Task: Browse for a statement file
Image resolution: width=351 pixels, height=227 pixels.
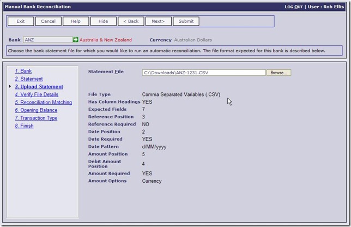Action: coord(279,72)
